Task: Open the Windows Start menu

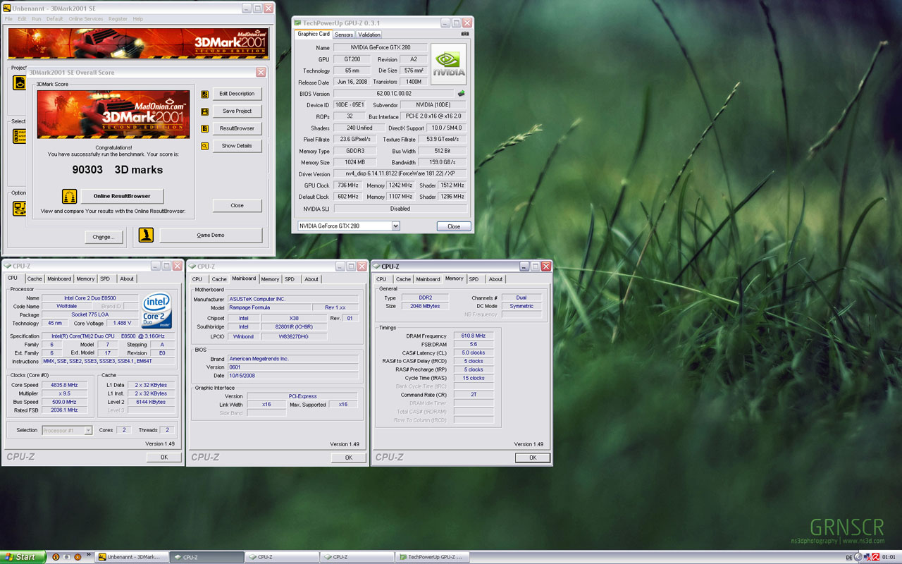Action: coord(23,557)
